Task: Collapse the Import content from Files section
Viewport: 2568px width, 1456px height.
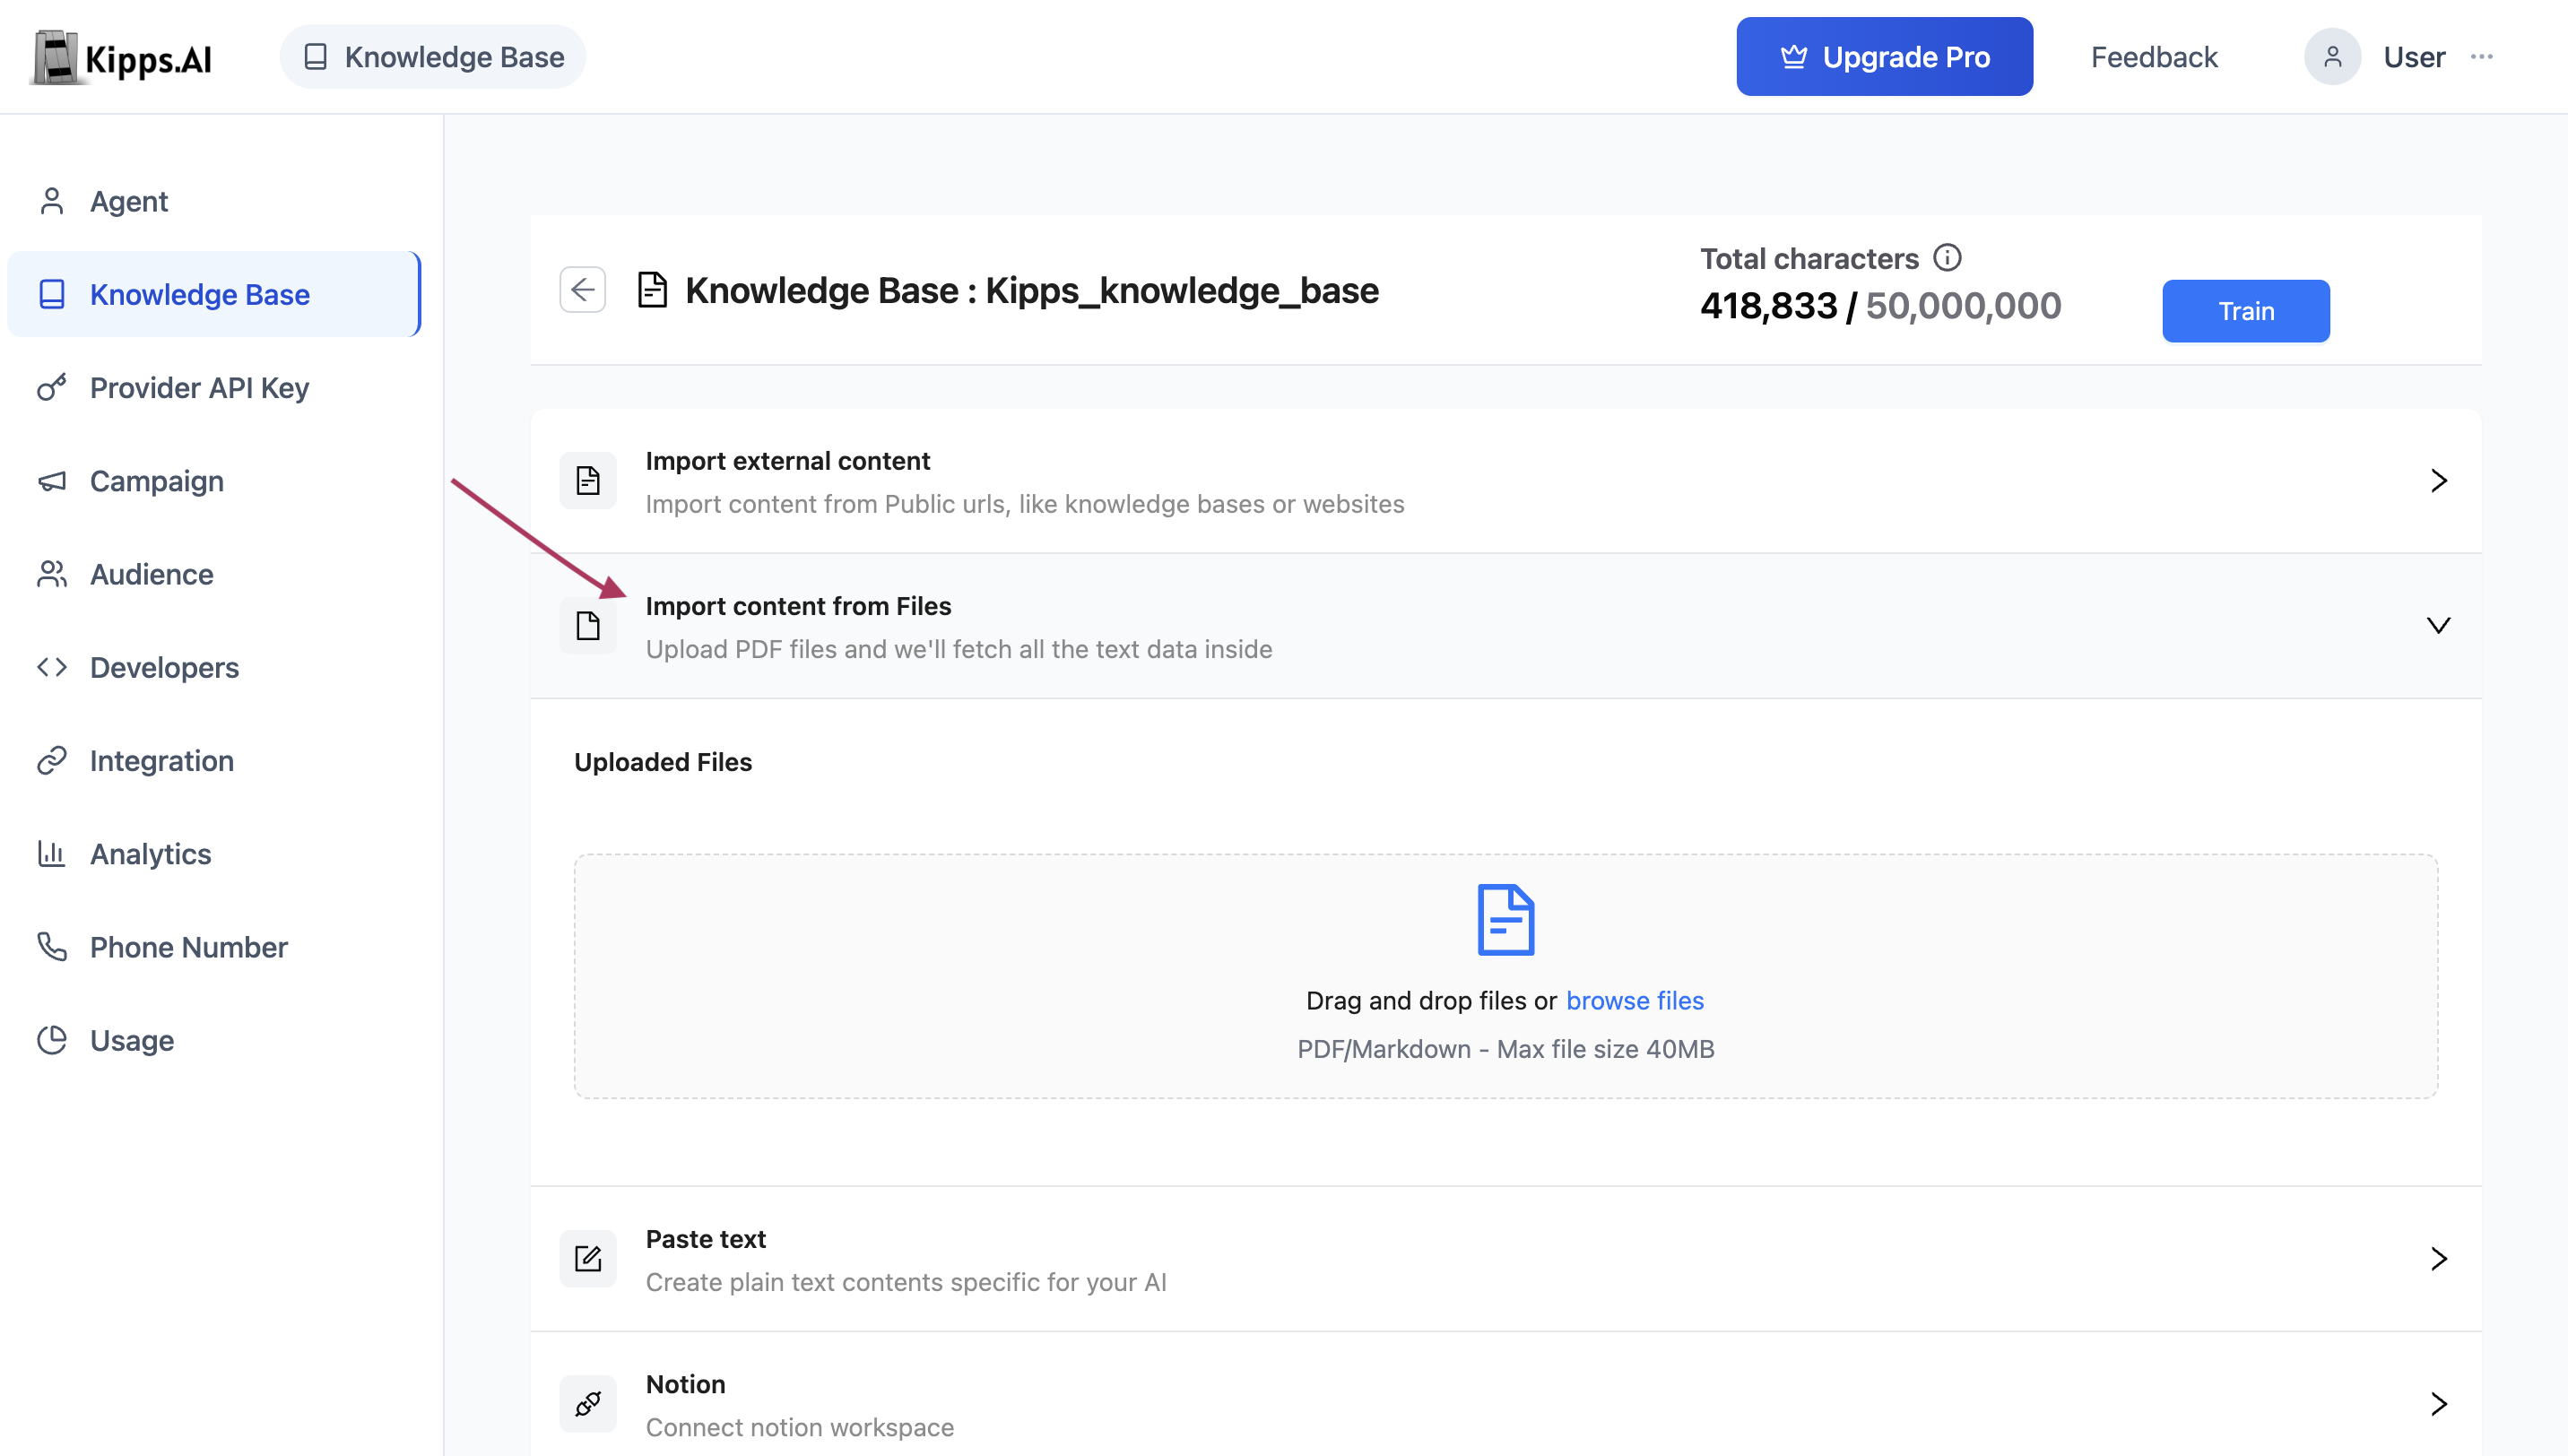Action: click(2438, 626)
